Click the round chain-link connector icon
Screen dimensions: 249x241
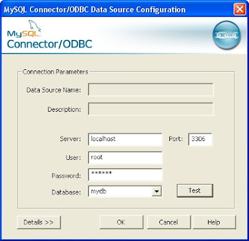(227, 35)
